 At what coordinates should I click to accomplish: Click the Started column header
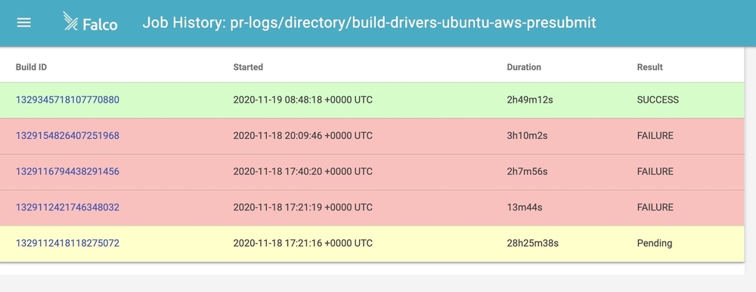click(248, 67)
